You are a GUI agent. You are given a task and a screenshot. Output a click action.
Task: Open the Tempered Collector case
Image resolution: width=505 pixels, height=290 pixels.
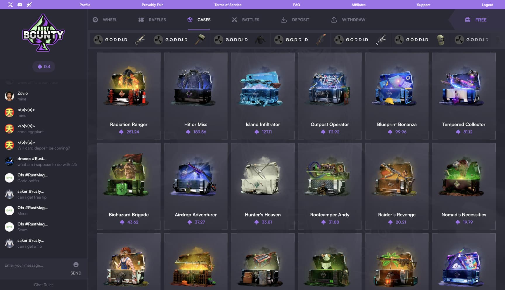tap(464, 96)
